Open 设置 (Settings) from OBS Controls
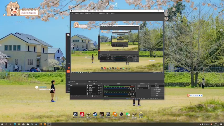This screenshot has width=224, height=126. (157, 94)
